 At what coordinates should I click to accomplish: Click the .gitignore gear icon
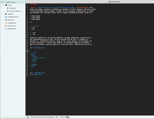6,14
